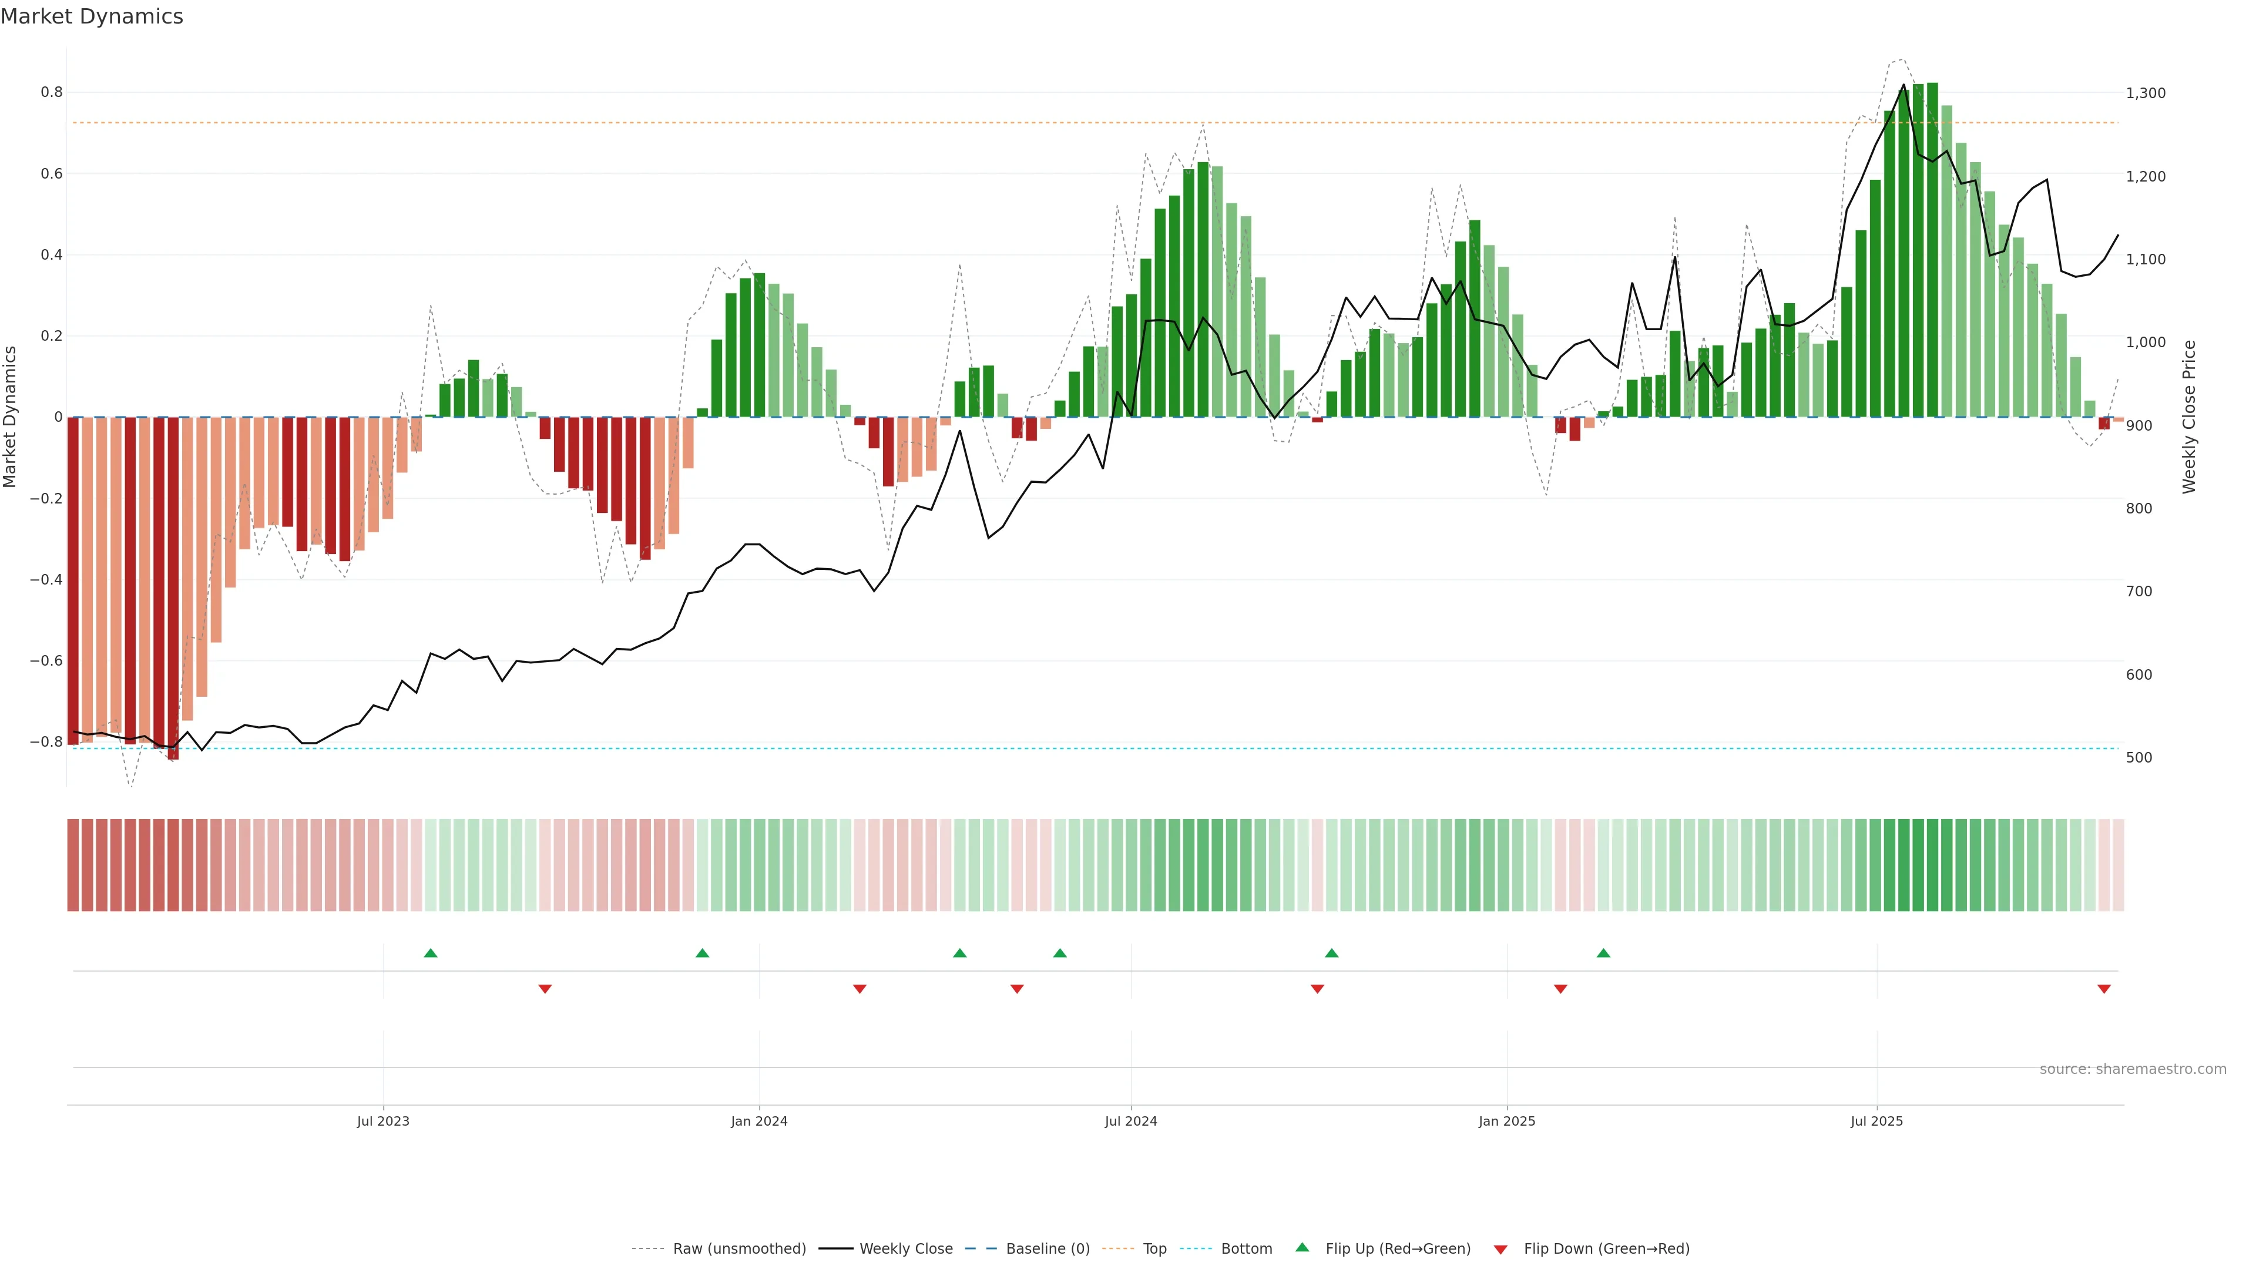Toggle the Baseline (0) legend entry

click(1048, 1249)
